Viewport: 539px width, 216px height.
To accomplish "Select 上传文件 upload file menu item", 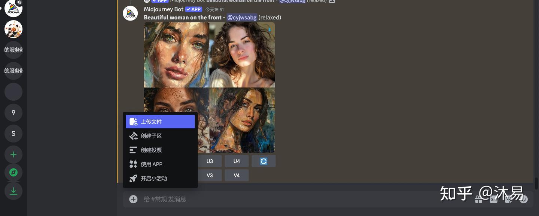I will [x=160, y=122].
